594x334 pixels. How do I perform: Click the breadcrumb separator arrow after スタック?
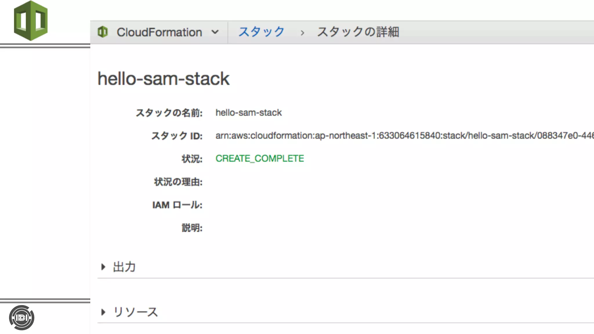(x=302, y=33)
